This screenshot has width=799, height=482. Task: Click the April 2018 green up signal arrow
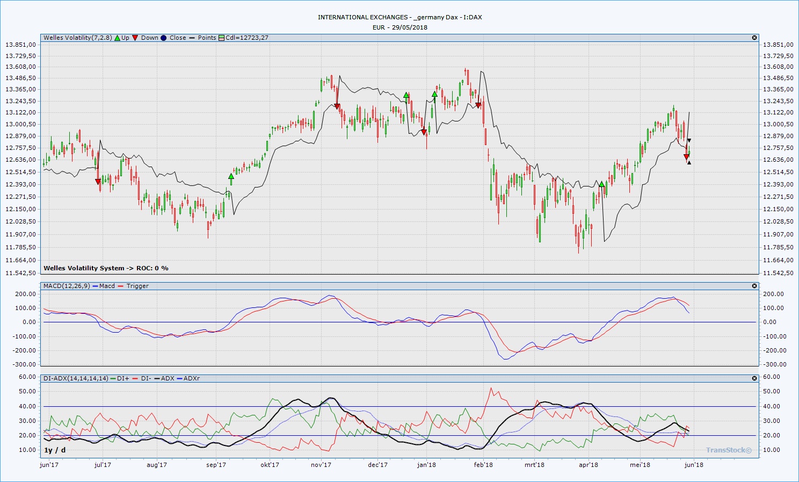click(602, 184)
